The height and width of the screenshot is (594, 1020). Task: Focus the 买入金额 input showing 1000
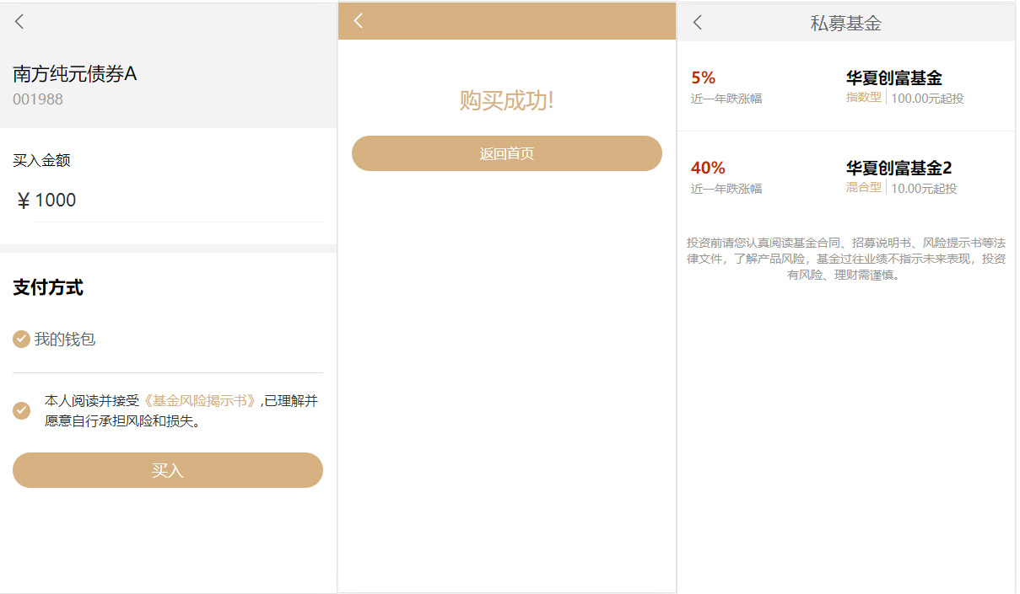click(178, 201)
